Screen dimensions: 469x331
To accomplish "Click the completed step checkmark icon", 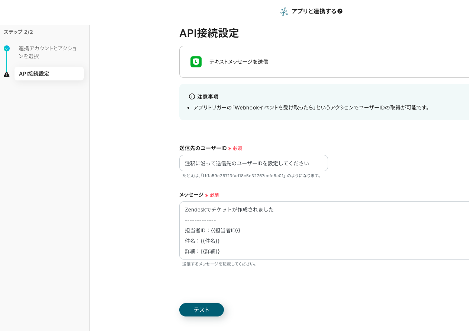I will tap(7, 48).
